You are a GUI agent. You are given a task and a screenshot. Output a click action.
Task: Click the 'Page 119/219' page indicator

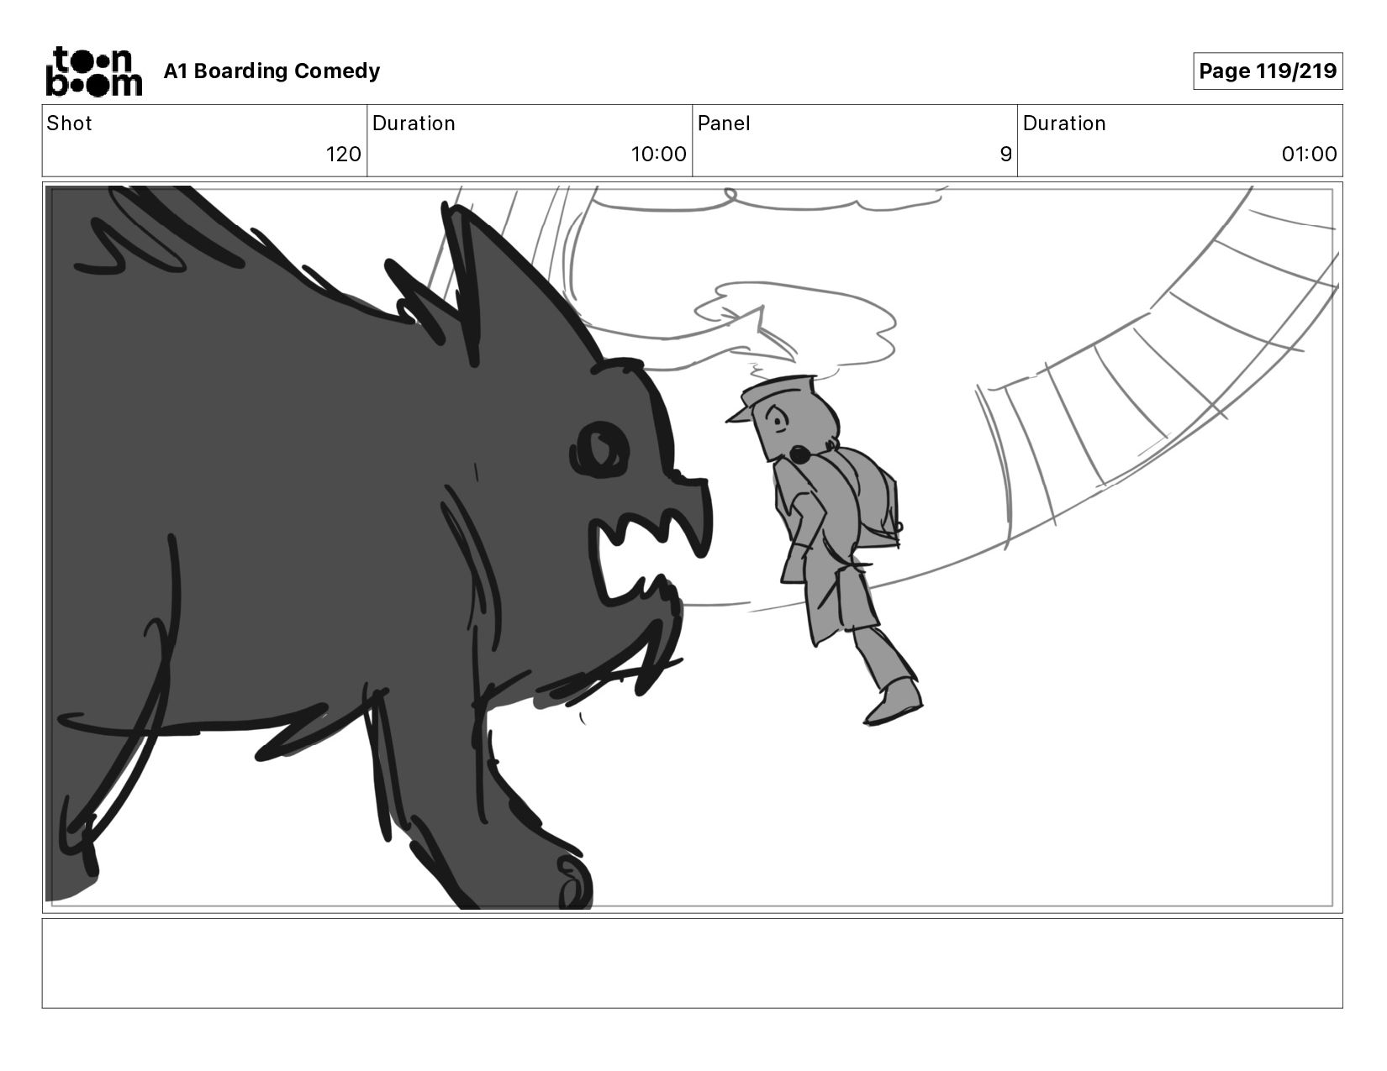point(1268,71)
